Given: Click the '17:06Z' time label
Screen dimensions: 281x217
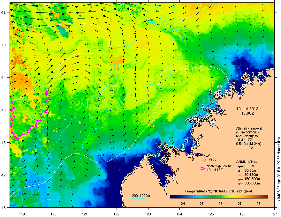Looking at the screenshot, I should point(247,113).
